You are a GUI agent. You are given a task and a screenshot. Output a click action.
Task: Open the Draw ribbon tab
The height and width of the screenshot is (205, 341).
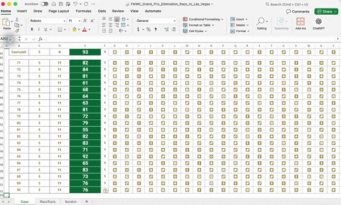coord(38,11)
